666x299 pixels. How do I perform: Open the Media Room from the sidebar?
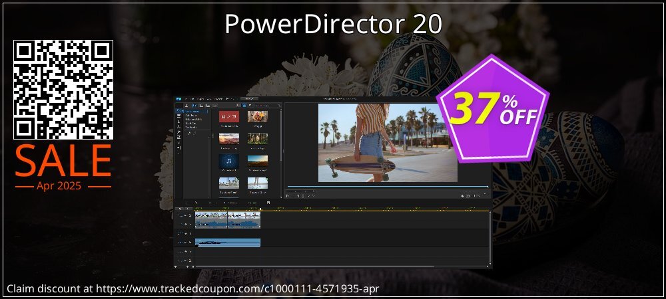pos(178,110)
